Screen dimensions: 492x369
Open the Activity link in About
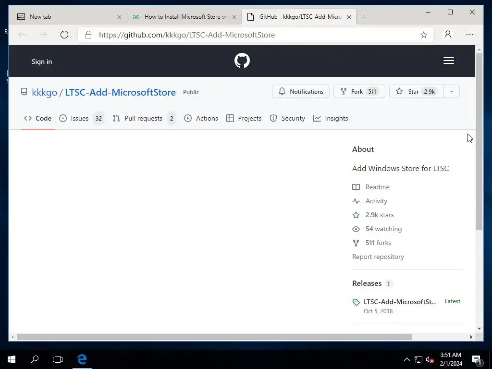click(370, 201)
